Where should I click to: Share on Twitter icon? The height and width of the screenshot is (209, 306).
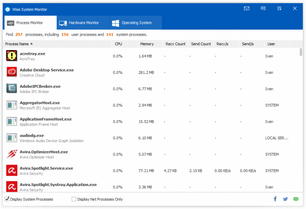tap(285, 199)
